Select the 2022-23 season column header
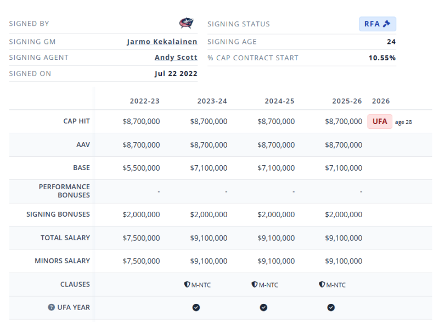Screen dimensions: 439x322 coord(144,101)
